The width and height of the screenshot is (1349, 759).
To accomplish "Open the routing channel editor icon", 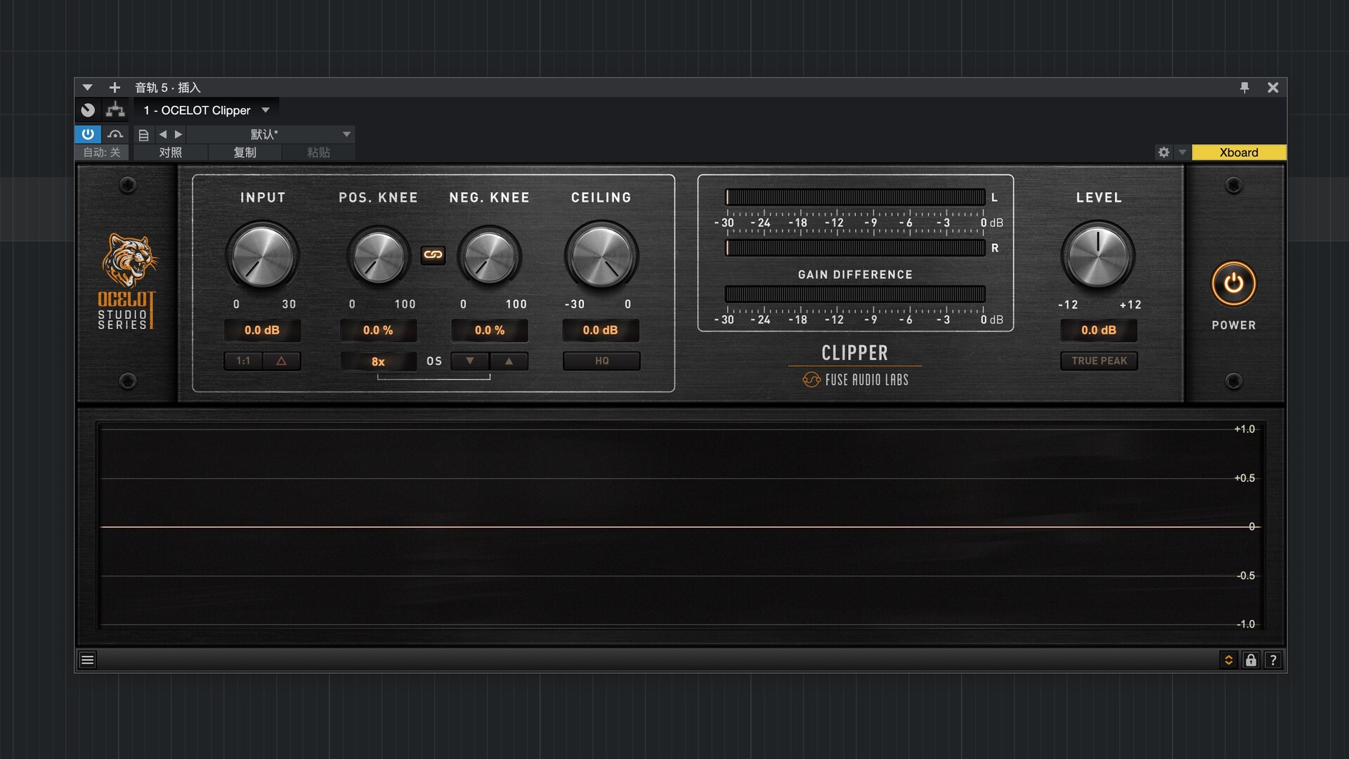I will [115, 110].
